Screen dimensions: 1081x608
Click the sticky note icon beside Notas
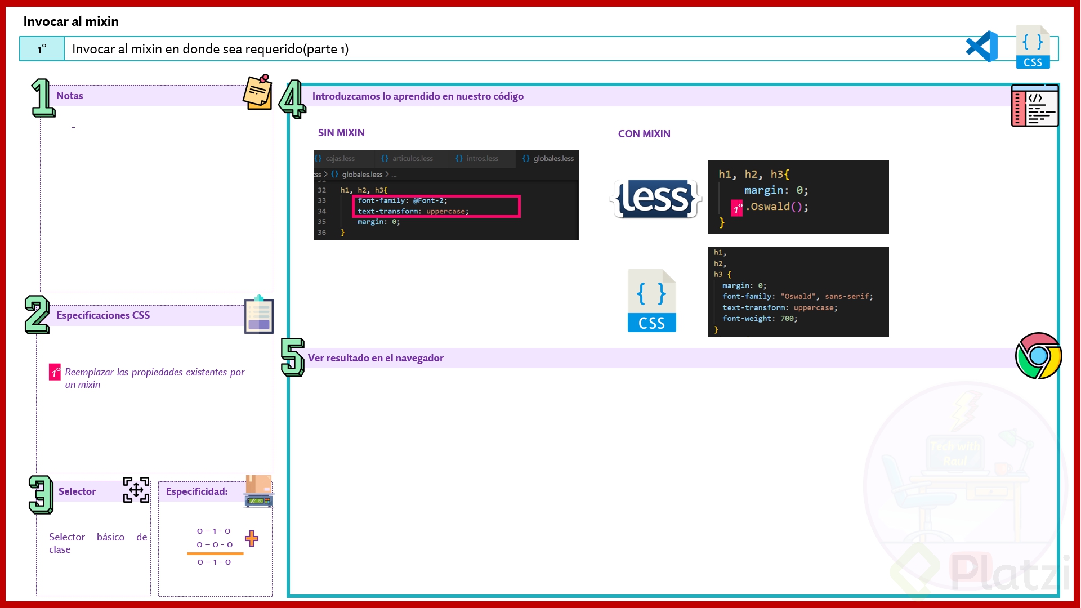258,92
